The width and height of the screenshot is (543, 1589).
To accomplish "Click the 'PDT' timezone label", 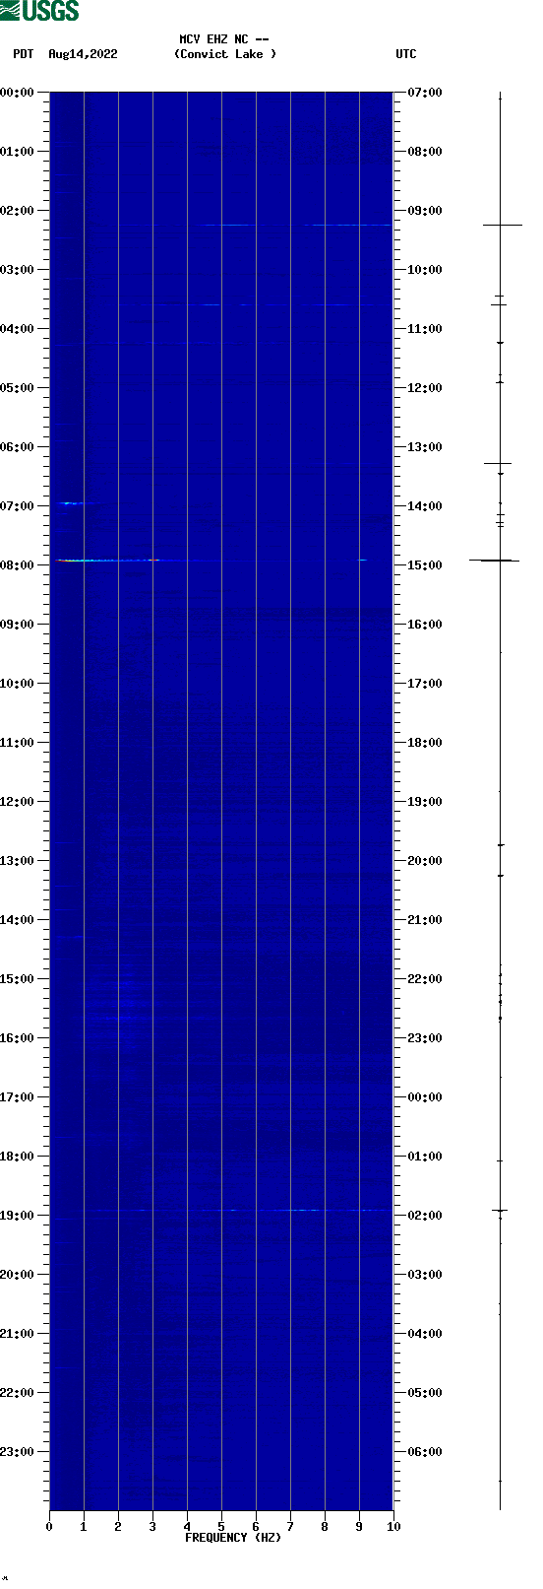I will pyautogui.click(x=24, y=54).
